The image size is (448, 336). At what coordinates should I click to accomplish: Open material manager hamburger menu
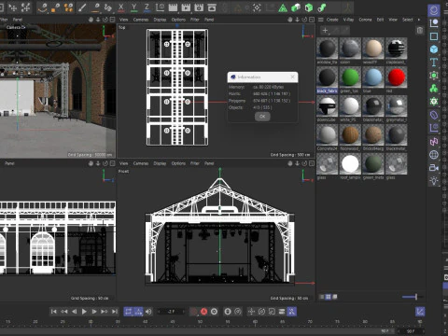321,20
